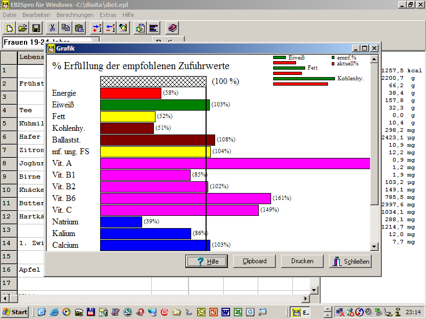Click the Paste clipboard toolbar icon

pyautogui.click(x=79, y=28)
